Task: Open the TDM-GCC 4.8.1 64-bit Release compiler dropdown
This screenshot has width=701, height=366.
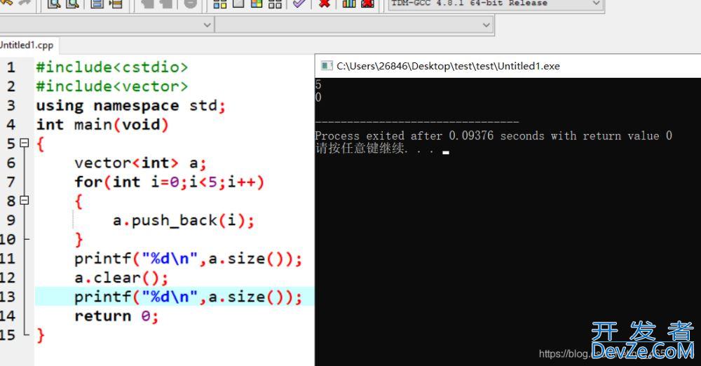Action: pos(495,4)
